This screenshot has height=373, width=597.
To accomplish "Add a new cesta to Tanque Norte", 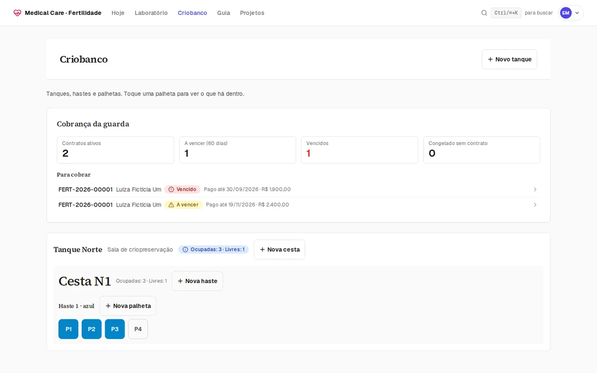I will tap(279, 249).
